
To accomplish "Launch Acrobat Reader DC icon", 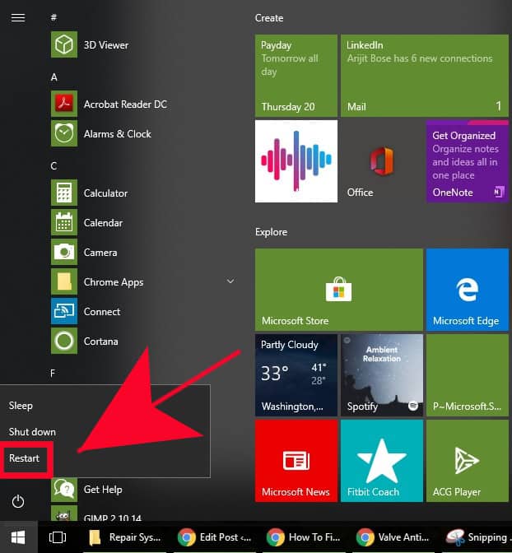I will click(x=64, y=104).
